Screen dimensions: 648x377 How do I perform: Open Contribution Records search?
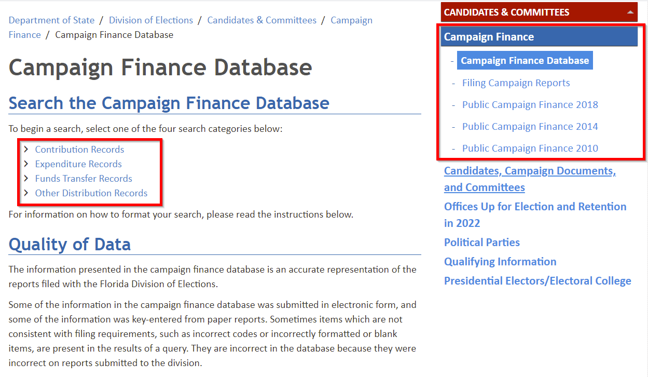[79, 150]
